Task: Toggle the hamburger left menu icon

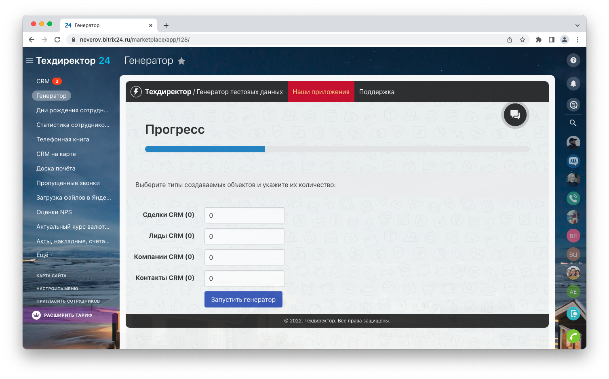Action: coord(29,61)
